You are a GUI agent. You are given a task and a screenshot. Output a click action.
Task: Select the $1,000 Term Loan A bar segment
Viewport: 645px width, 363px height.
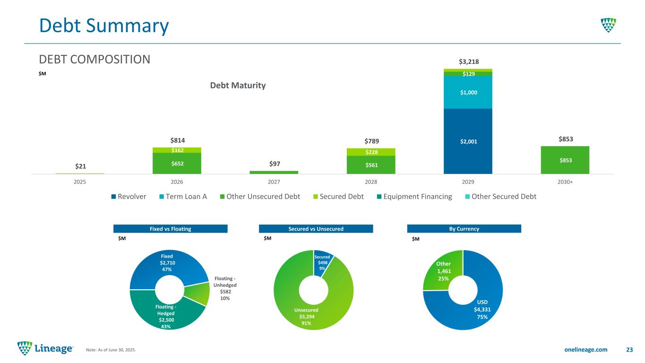click(468, 92)
